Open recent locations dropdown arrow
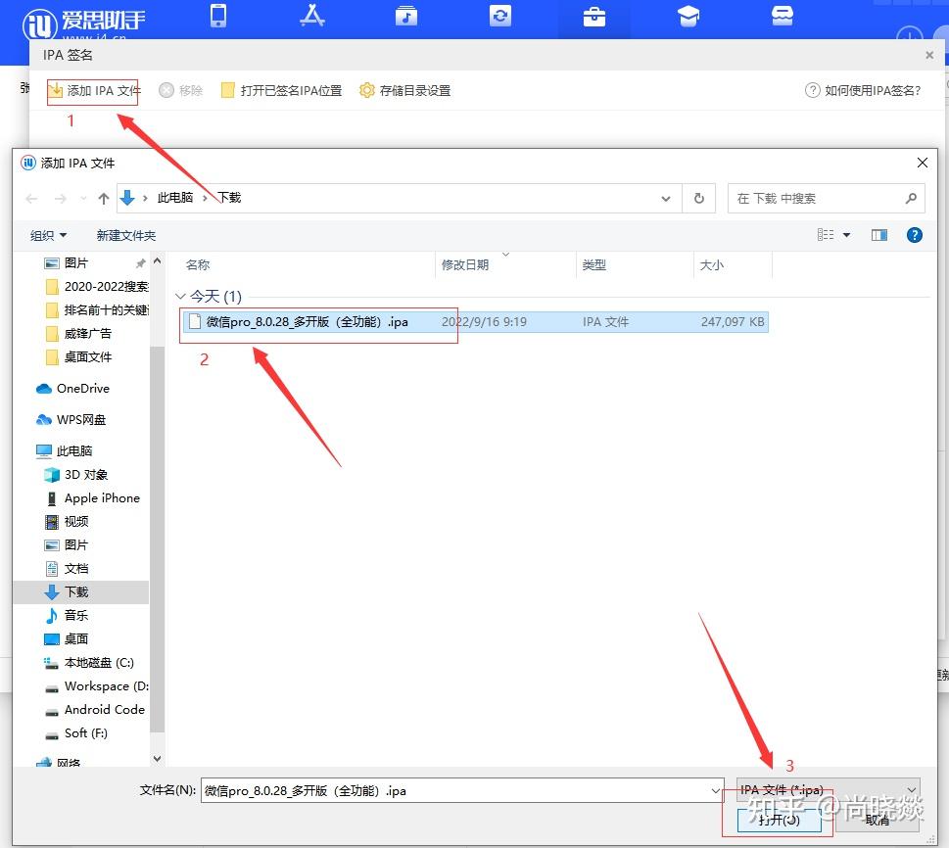Image resolution: width=949 pixels, height=848 pixels. (x=83, y=199)
